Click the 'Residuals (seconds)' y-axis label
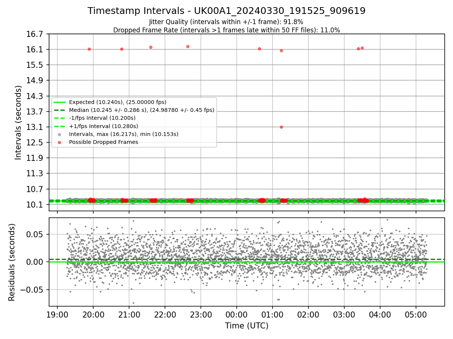Screen dimensions: 453x339 pos(12,262)
